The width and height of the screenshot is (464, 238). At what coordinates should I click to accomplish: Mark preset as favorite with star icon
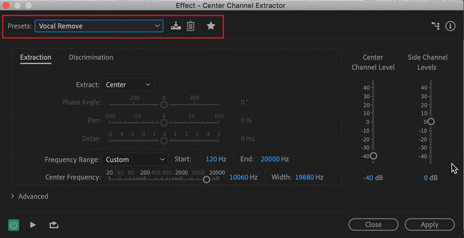(x=211, y=26)
